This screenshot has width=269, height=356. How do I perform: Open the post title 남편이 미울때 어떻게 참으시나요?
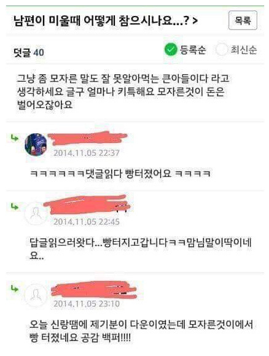(x=101, y=21)
